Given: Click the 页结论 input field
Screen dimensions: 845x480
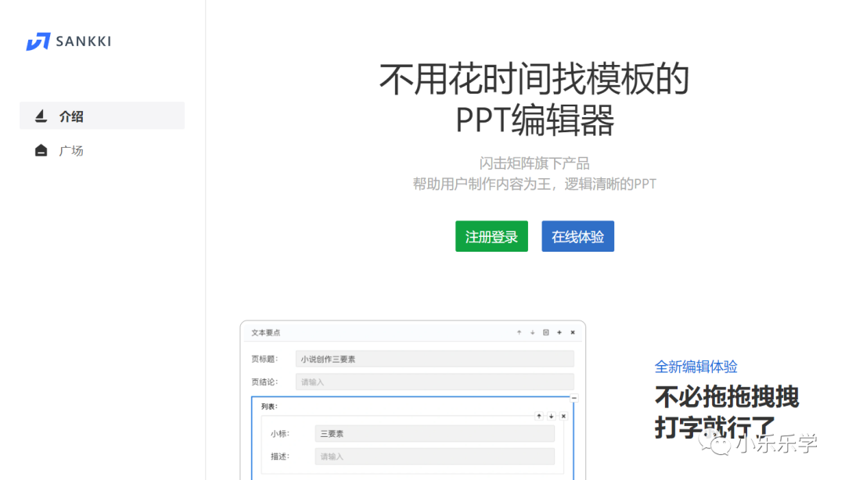Looking at the screenshot, I should click(434, 381).
